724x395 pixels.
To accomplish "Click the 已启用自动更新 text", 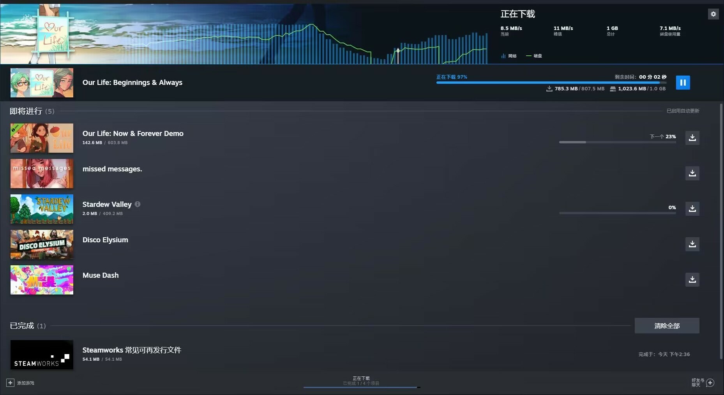I will click(x=683, y=111).
